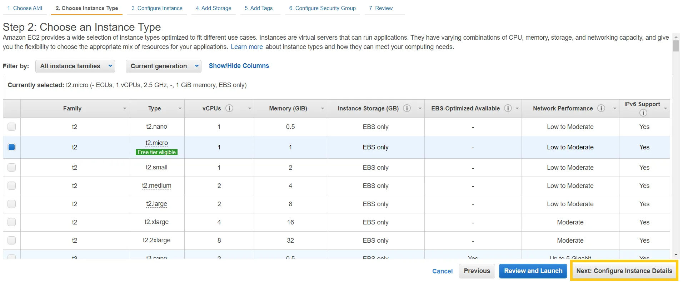The image size is (683, 282).
Task: Click the t2.2xlarge type cell
Action: coord(156,240)
